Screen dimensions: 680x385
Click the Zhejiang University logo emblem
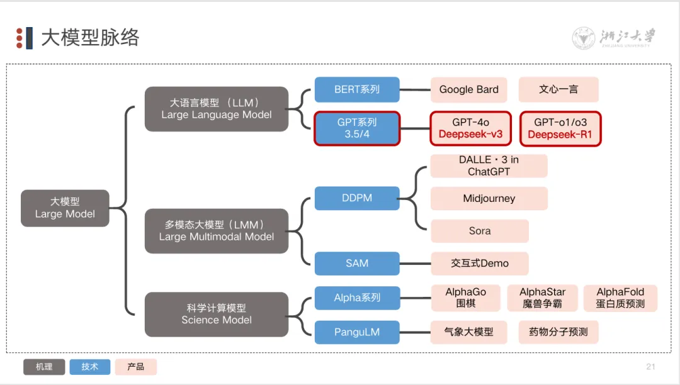tap(584, 38)
